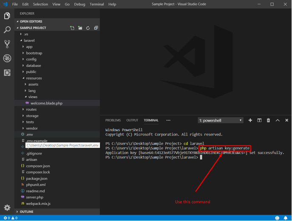
Task: Open the Search view in the activity bar
Action: pyautogui.click(x=7, y=30)
